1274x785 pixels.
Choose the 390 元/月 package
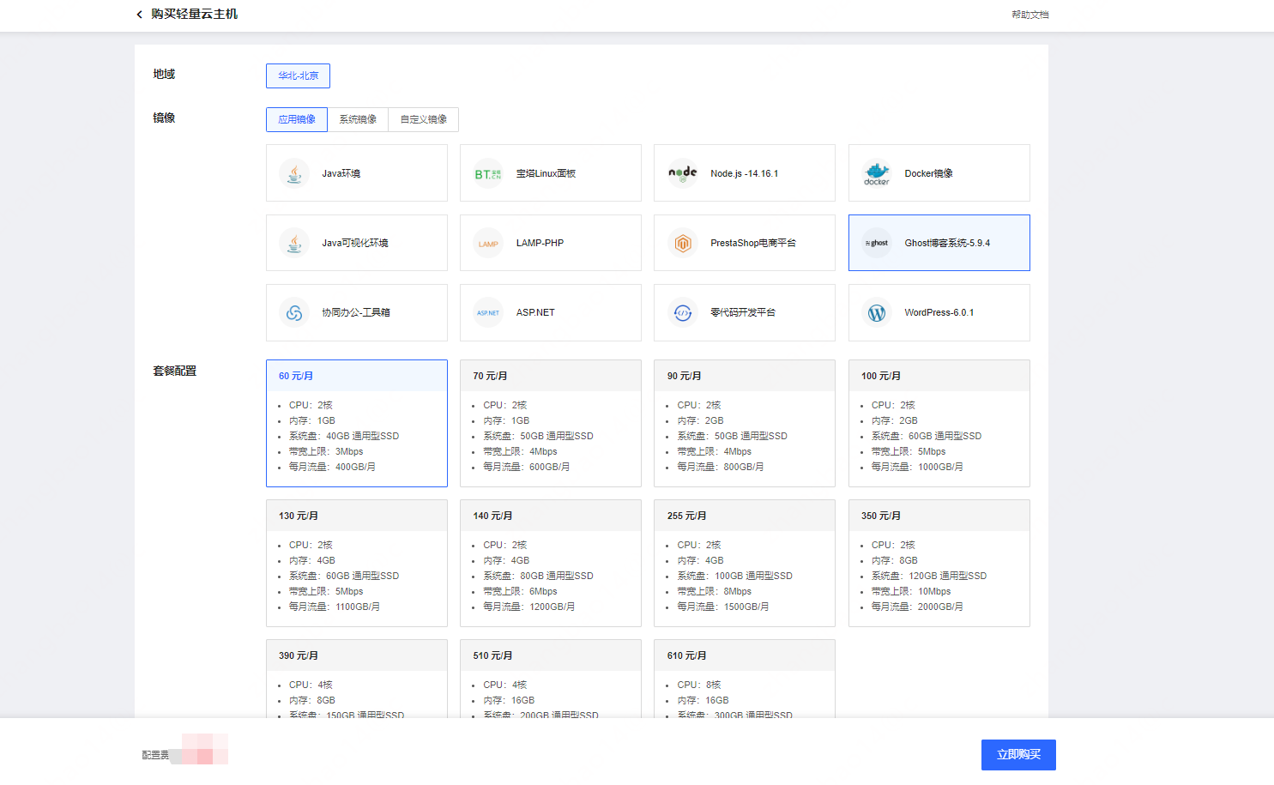(357, 679)
